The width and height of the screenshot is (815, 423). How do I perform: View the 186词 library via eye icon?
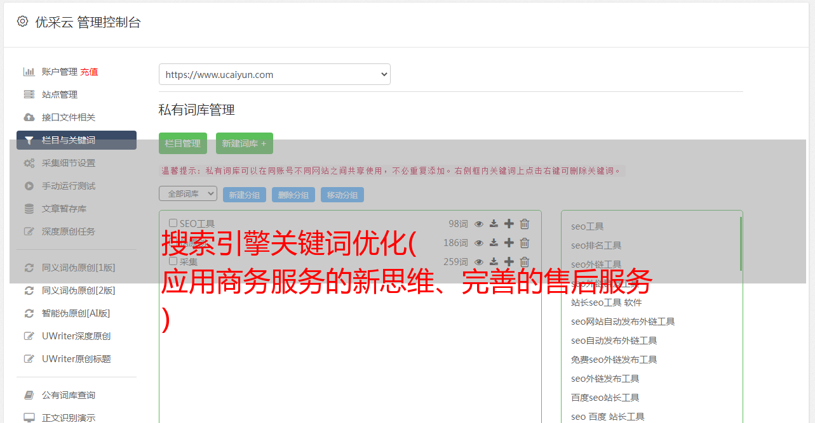479,243
